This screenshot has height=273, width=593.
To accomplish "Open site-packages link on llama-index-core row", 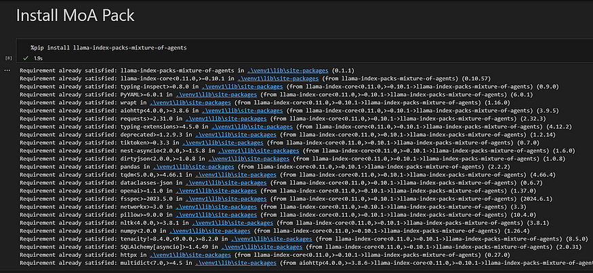I will pos(278,79).
